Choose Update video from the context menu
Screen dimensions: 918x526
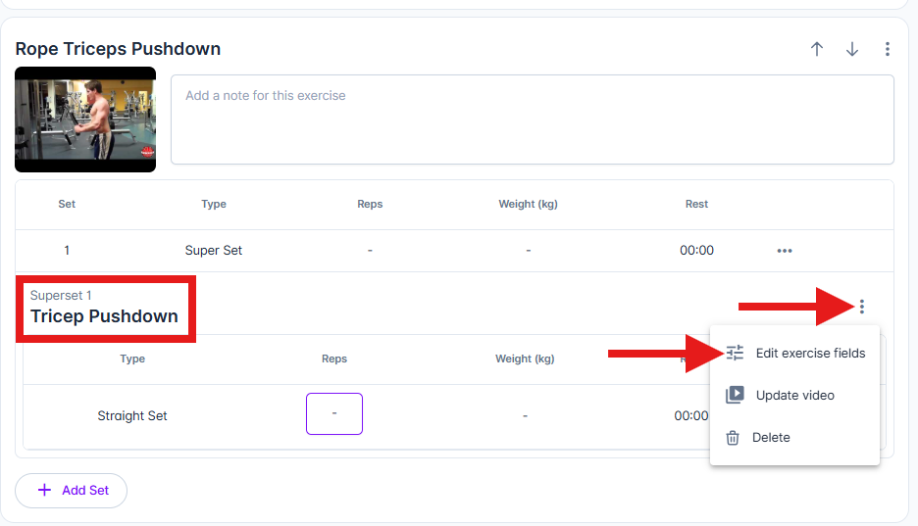794,395
